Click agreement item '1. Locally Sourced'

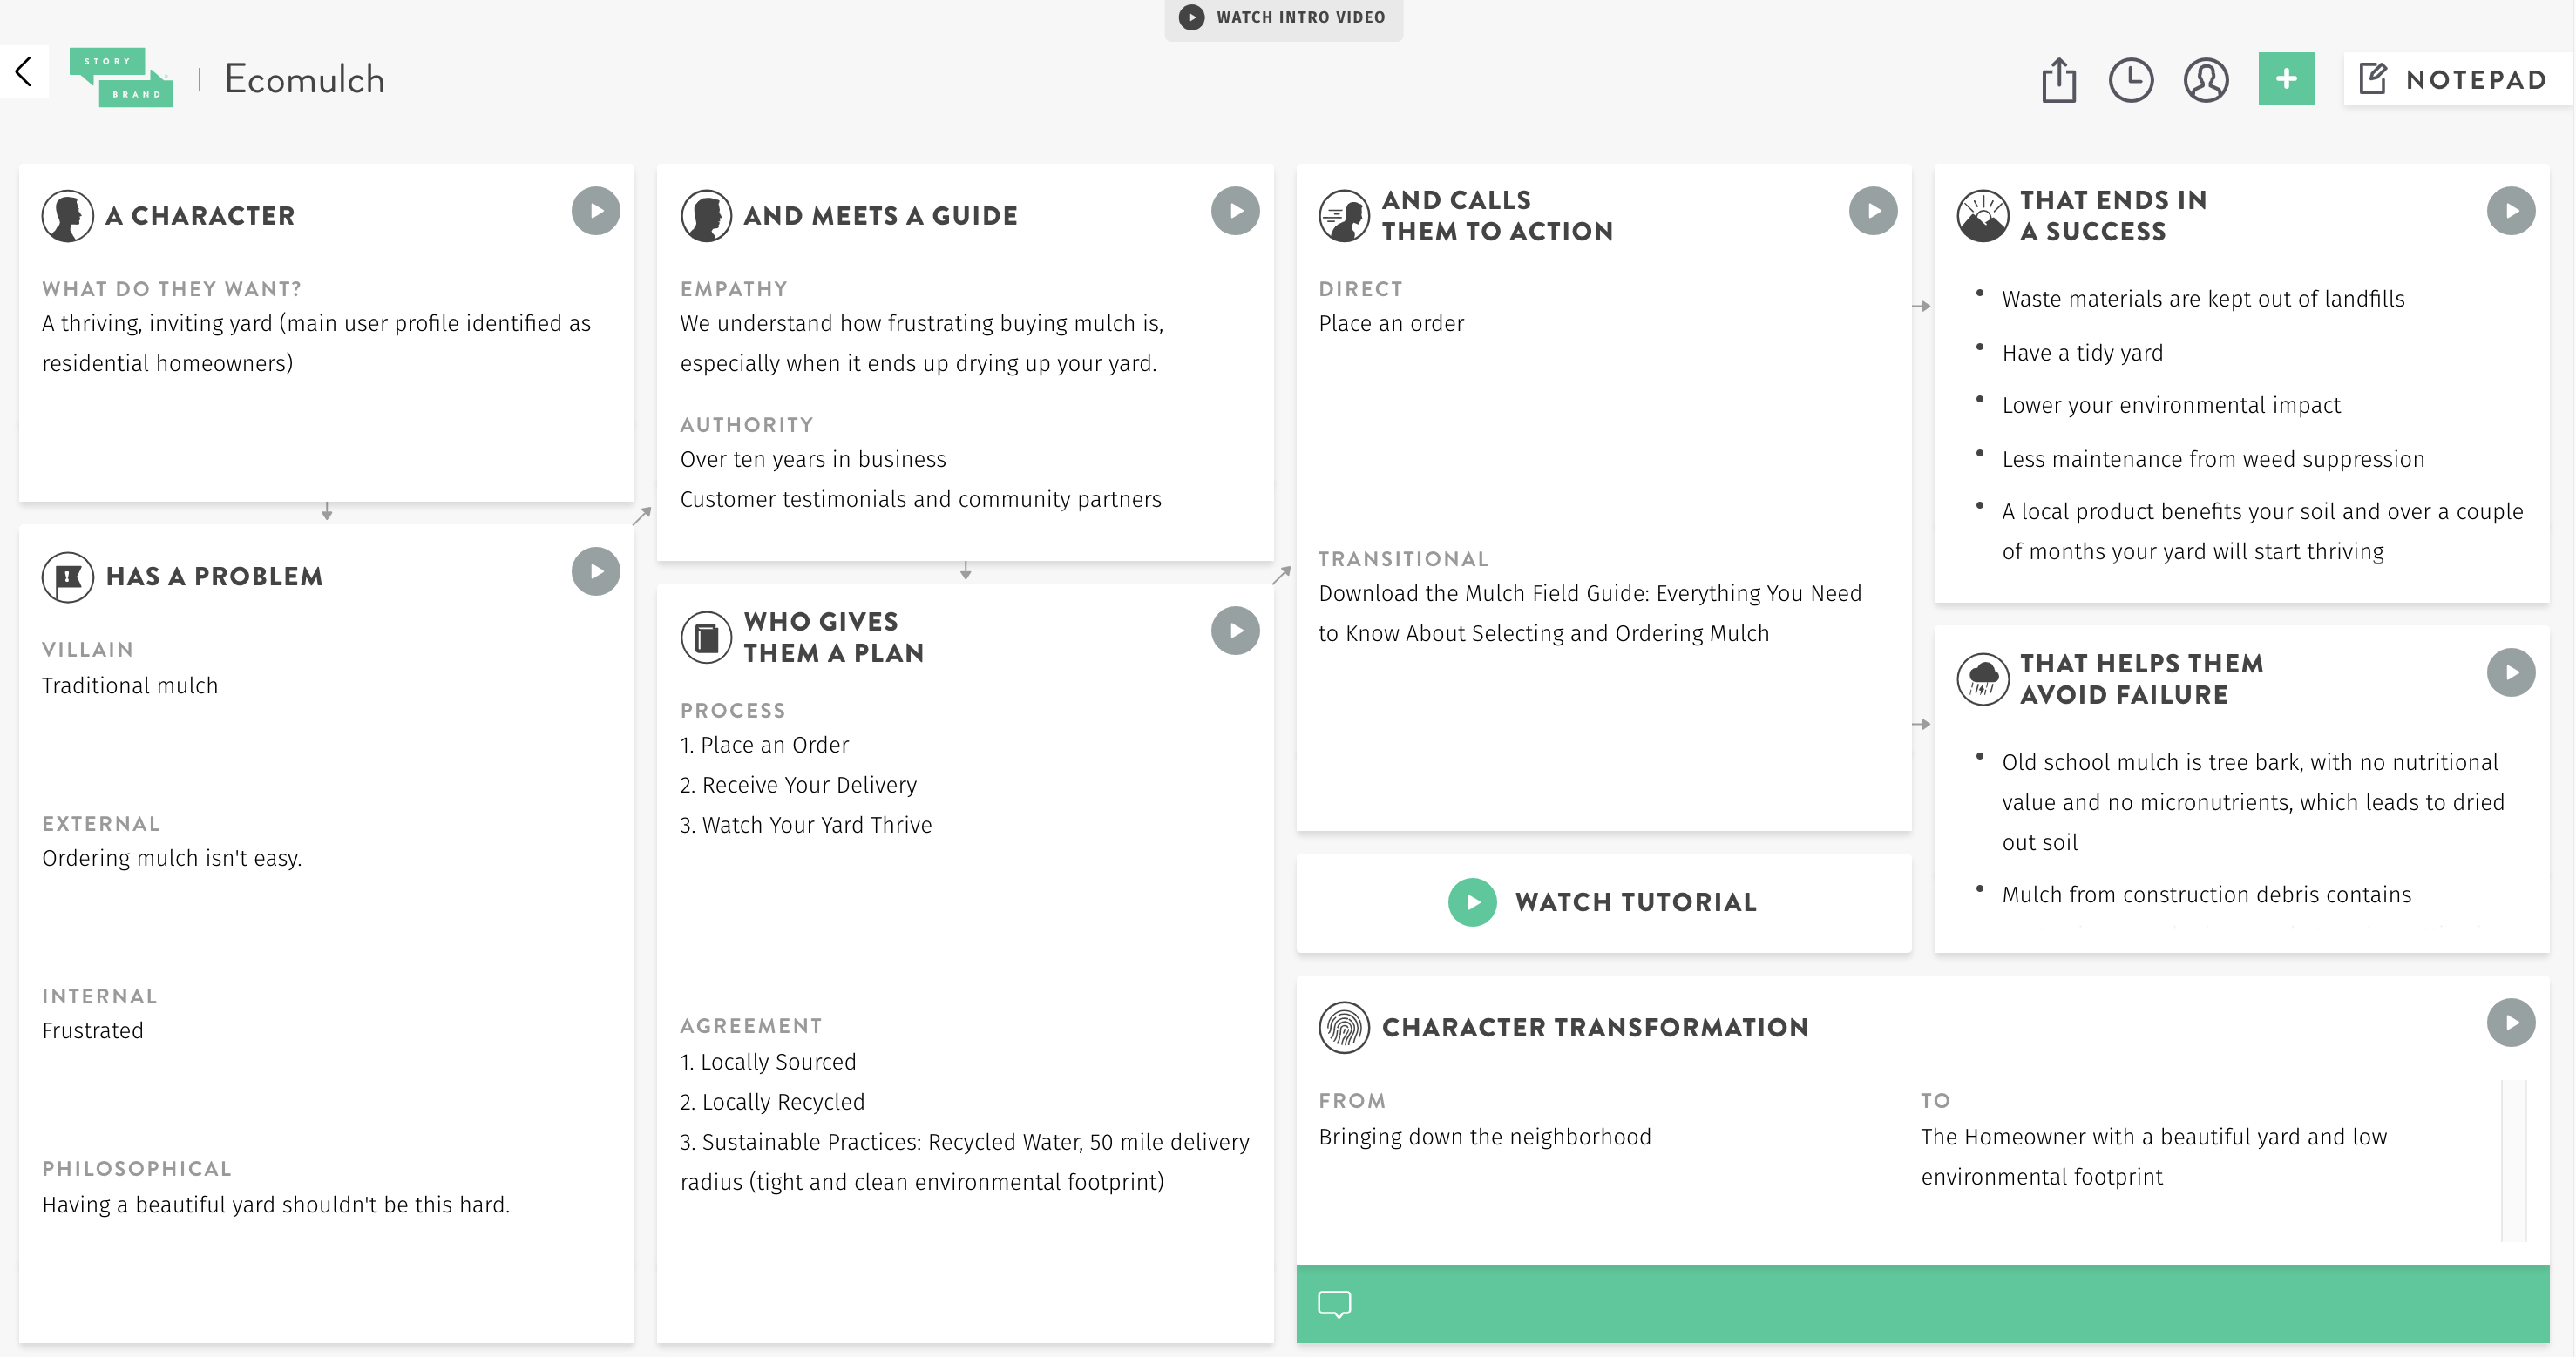point(768,1061)
